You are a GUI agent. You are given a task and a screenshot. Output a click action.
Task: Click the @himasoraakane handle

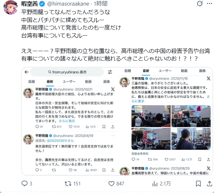pyautogui.click(x=68, y=4)
